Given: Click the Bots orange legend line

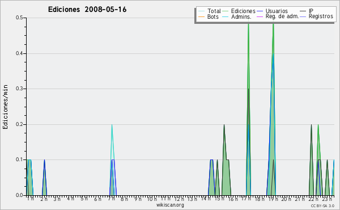Looking at the screenshot, I should [x=201, y=16].
